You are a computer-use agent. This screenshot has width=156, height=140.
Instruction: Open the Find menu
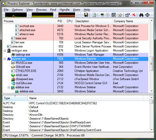pyautogui.click(x=53, y=10)
